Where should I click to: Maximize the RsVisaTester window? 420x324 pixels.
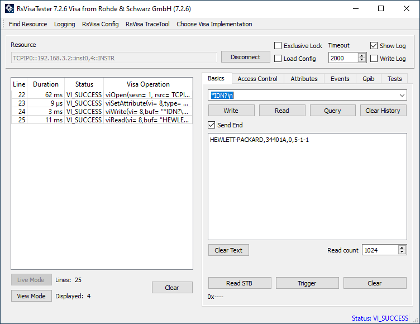(x=381, y=8)
